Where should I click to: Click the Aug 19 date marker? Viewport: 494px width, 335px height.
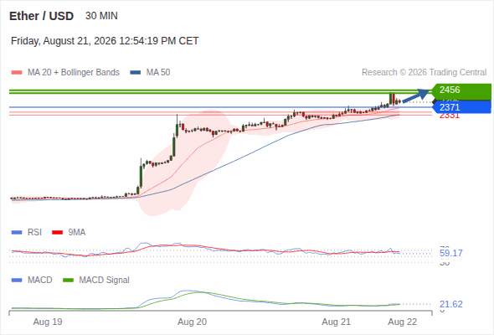48,322
